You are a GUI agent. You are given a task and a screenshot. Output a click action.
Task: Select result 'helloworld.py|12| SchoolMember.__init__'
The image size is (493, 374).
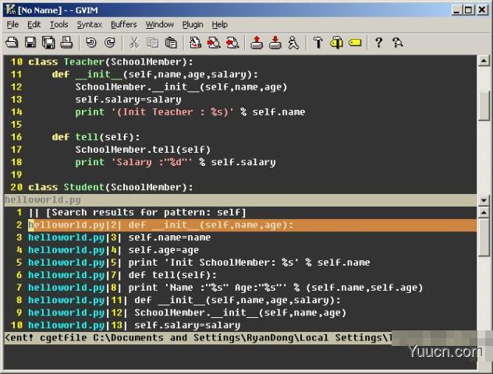240,312
